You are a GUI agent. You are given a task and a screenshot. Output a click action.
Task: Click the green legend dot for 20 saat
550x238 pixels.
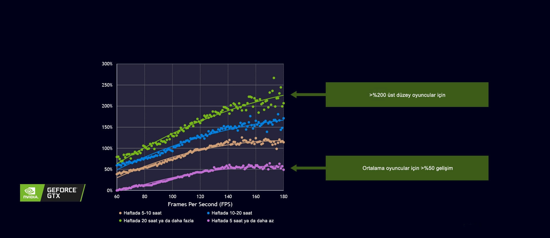coord(120,221)
